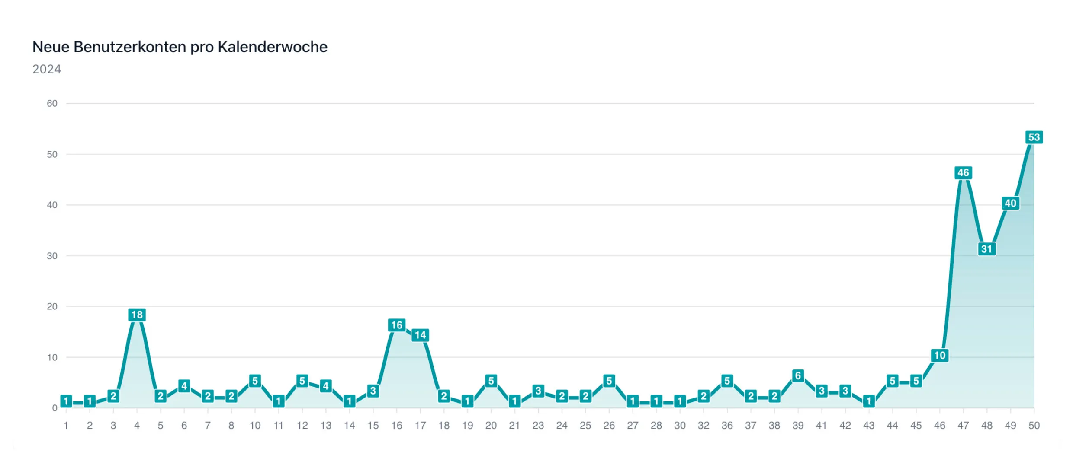The width and height of the screenshot is (1073, 455).
Task: Click the data point labeled 16
Action: (396, 325)
